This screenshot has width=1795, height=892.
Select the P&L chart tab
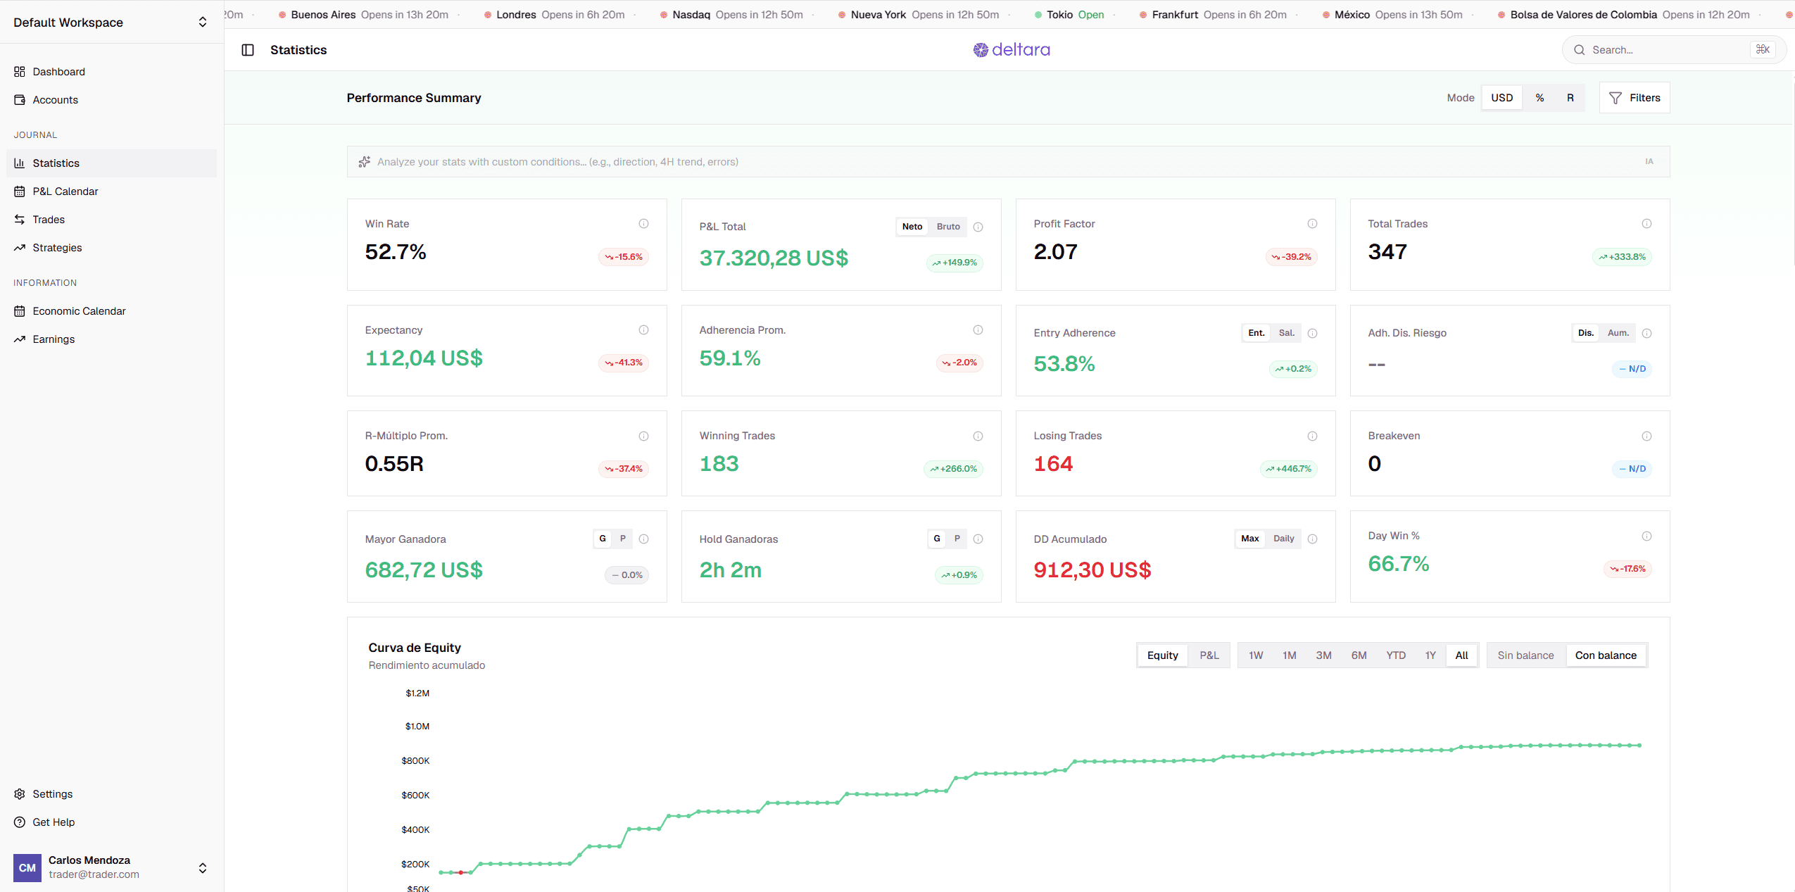(x=1209, y=655)
